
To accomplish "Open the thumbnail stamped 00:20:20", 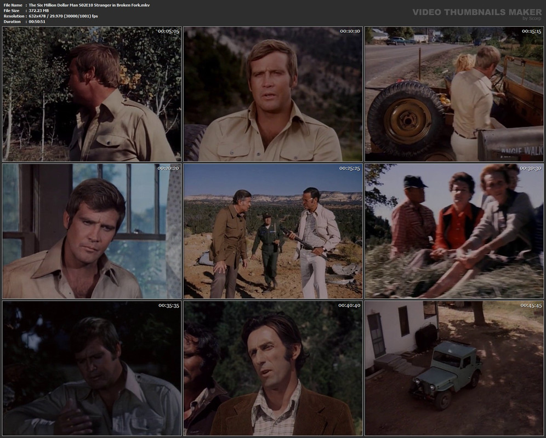I will coord(92,231).
